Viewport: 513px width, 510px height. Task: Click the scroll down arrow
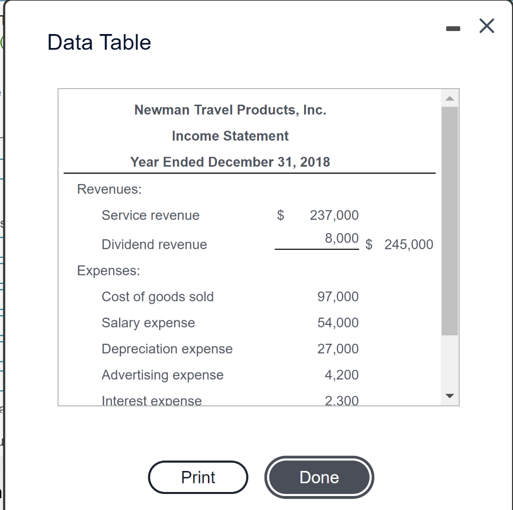(x=450, y=396)
